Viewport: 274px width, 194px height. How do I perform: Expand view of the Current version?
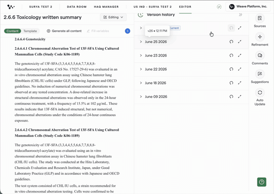pos(240,28)
